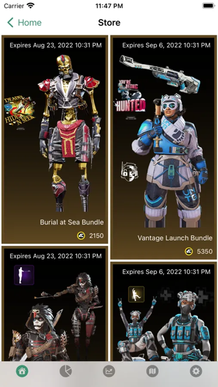The image size is (218, 387).
Task: Tap the Deadly Hide N Seek sticker
Action: [x=20, y=113]
